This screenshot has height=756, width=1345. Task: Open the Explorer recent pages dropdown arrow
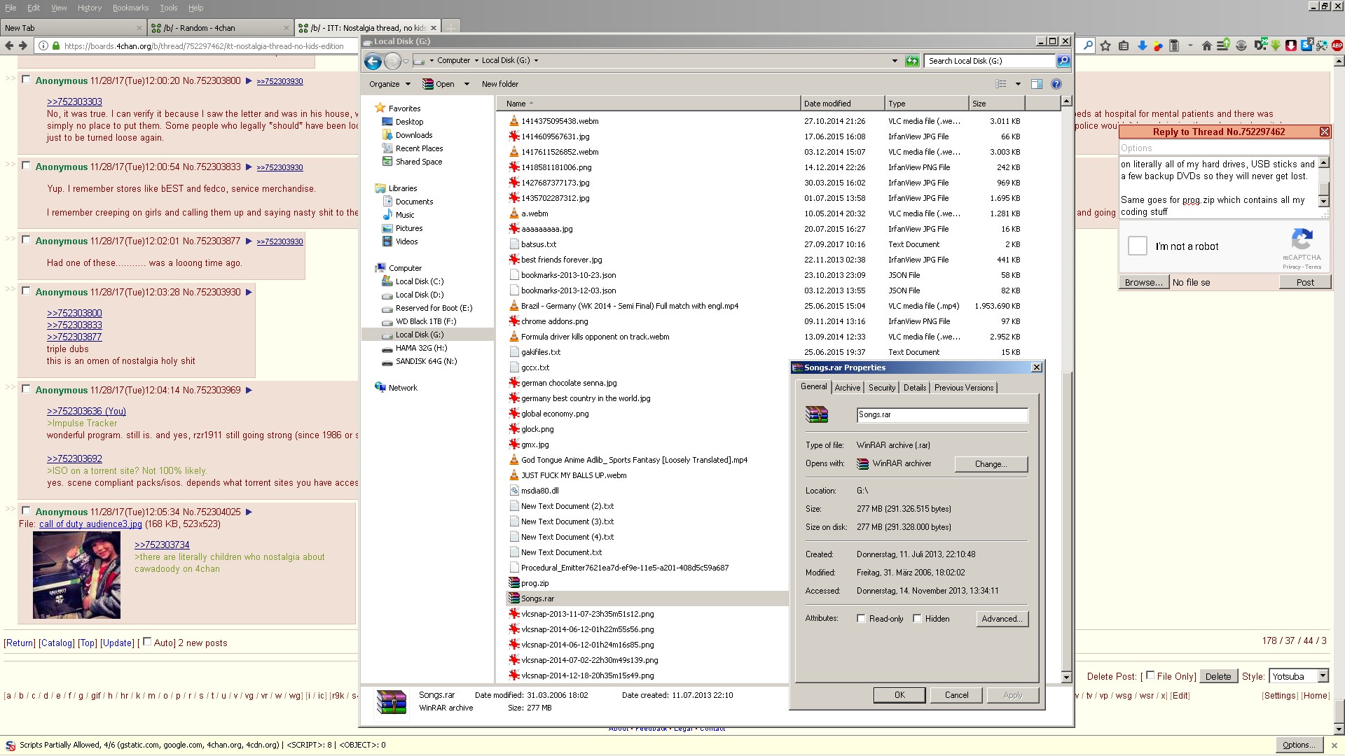[x=405, y=61]
